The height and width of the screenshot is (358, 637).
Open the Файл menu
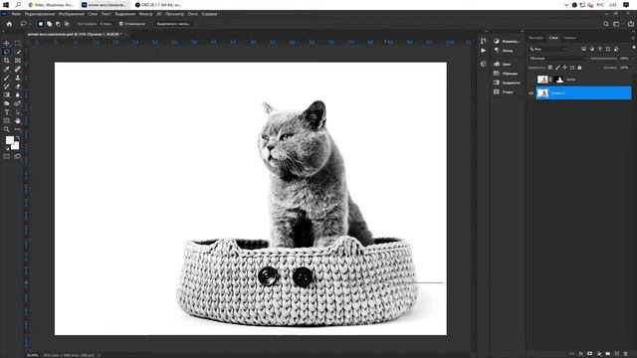point(16,14)
